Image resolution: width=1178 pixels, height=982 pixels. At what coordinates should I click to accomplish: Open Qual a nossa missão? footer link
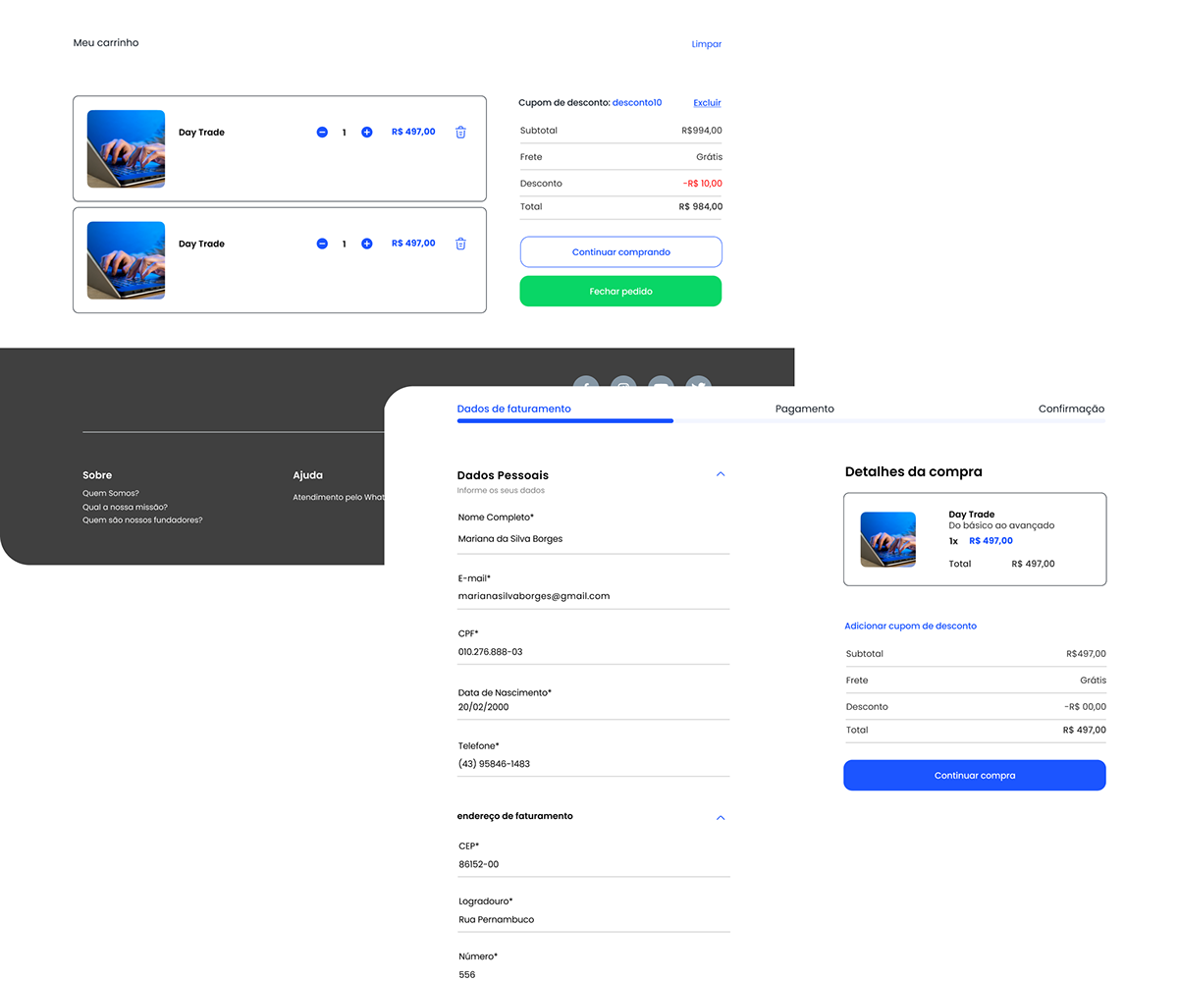click(125, 507)
